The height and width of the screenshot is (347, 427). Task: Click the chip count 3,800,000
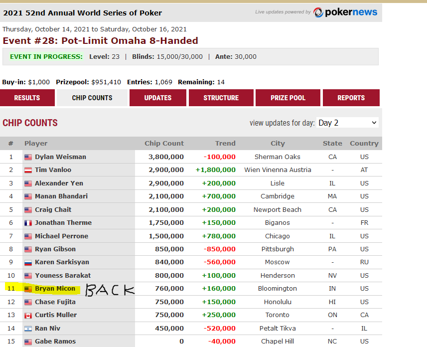(166, 157)
